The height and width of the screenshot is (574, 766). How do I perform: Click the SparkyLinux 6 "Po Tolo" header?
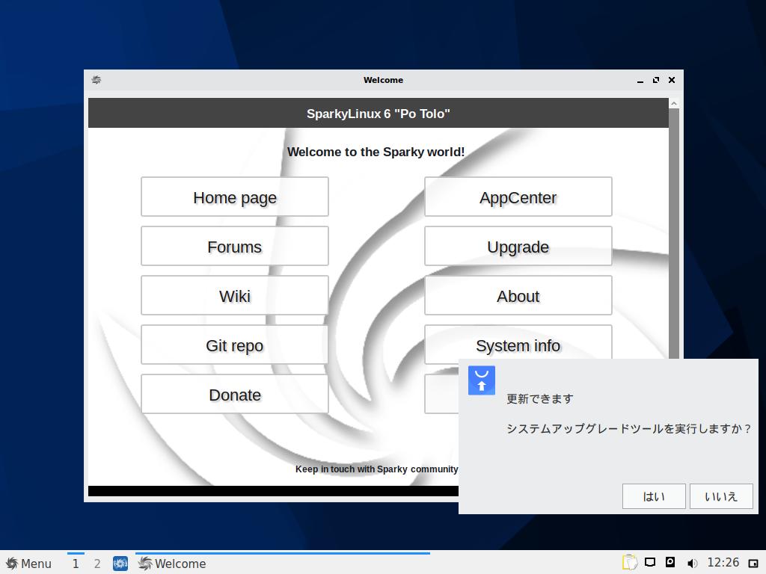(x=378, y=114)
